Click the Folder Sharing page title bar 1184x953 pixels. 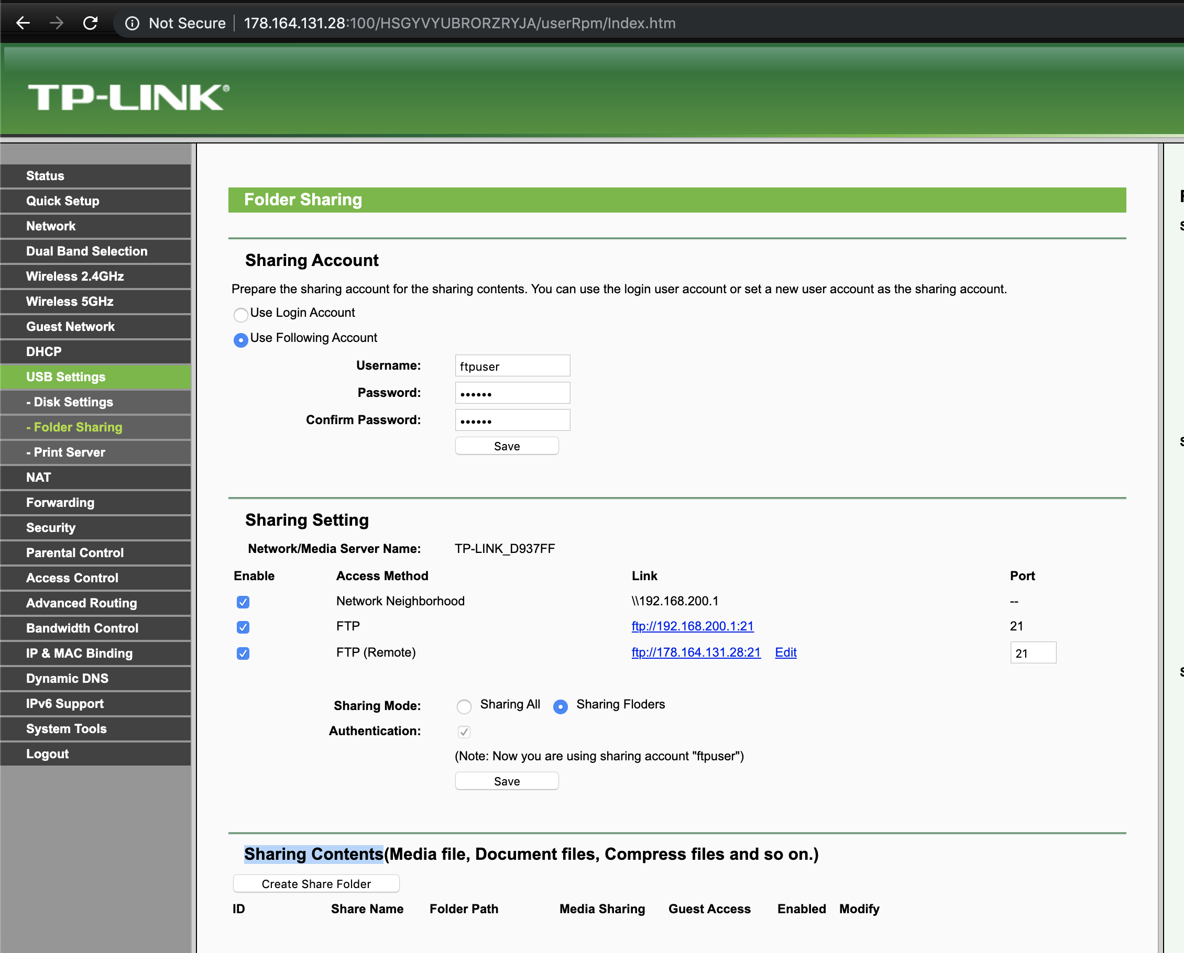(677, 201)
